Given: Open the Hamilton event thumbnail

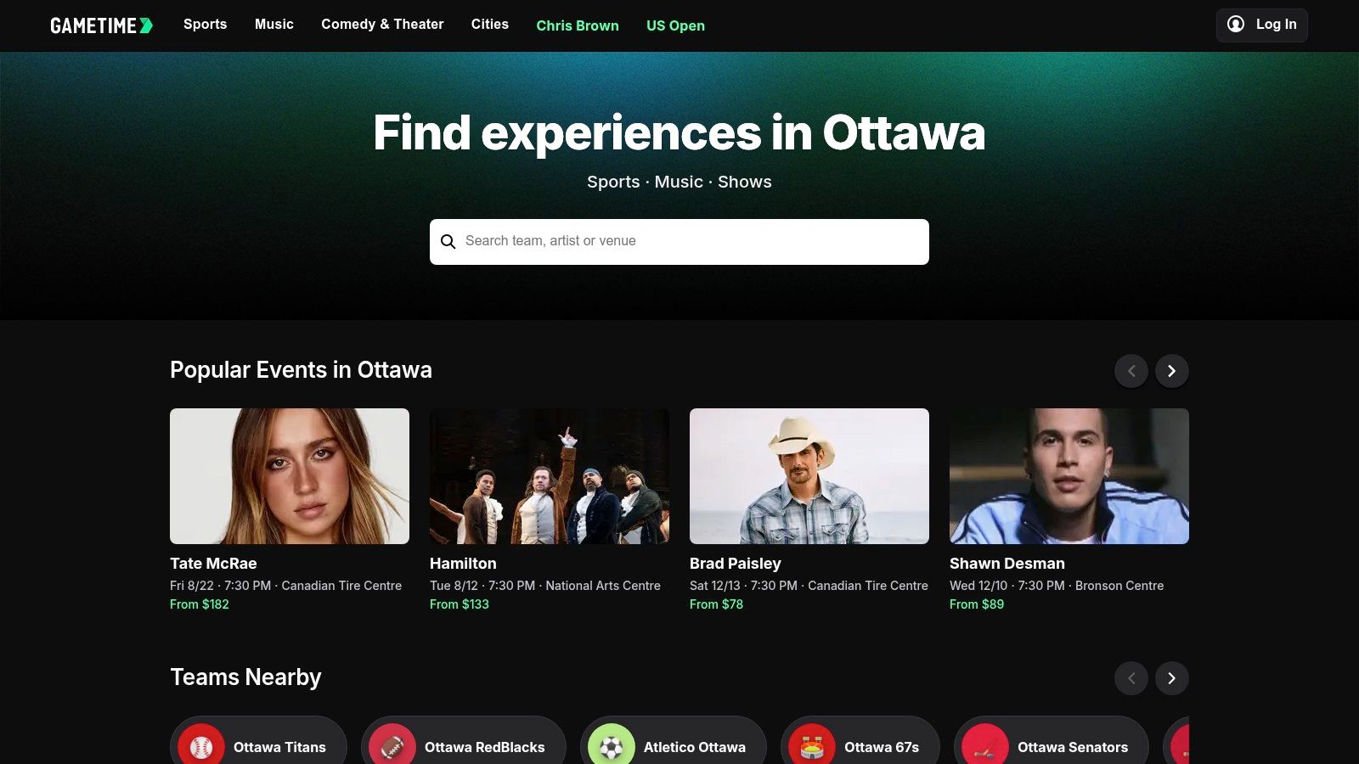Looking at the screenshot, I should pos(550,476).
